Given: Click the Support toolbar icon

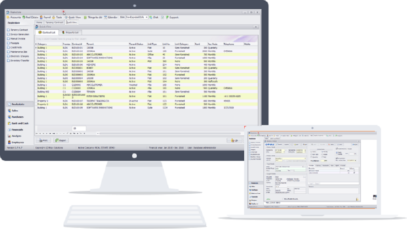Looking at the screenshot, I should pyautogui.click(x=172, y=17).
